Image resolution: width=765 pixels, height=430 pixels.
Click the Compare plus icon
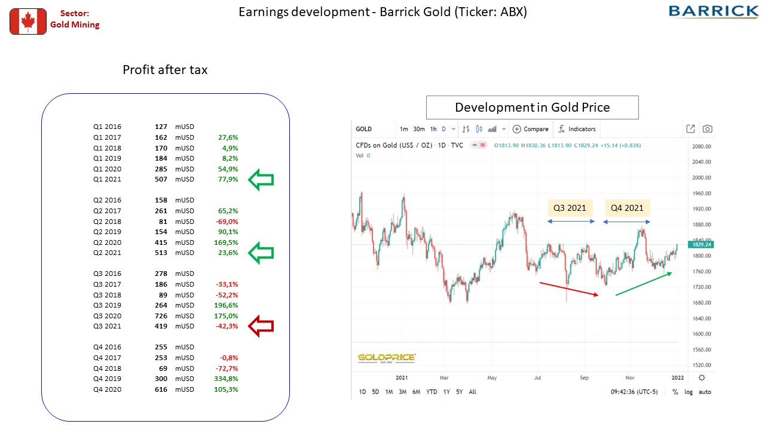(516, 128)
